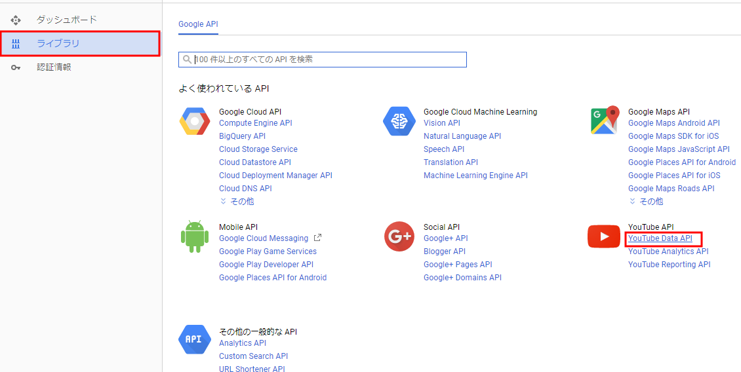Open Speech API link
This screenshot has width=741, height=372.
[444, 149]
